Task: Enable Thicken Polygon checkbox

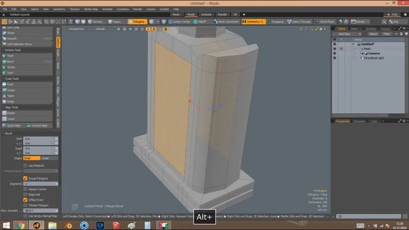Action: click(x=26, y=206)
